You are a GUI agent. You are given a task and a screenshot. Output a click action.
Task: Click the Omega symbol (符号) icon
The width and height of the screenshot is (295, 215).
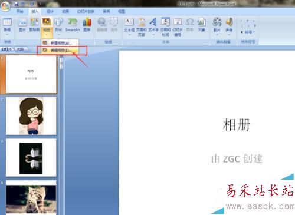(x=189, y=22)
